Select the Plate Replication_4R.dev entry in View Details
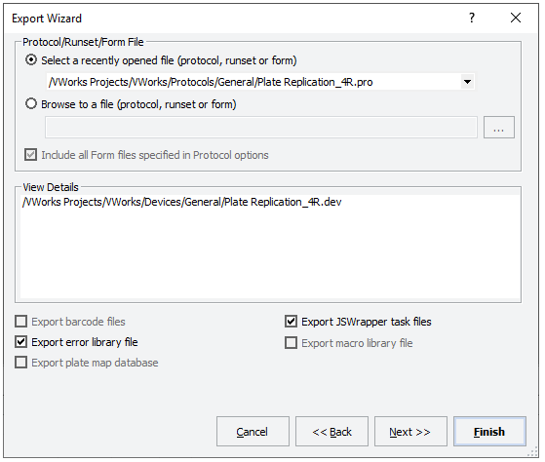Screen dimensions: 545x462 [181, 202]
